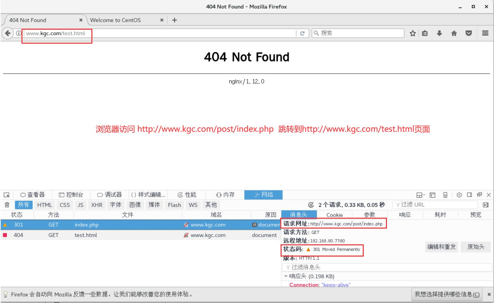Dismiss the Firefox data notification bar
494x303 pixels.
[x=489, y=294]
